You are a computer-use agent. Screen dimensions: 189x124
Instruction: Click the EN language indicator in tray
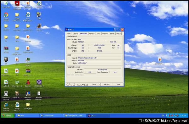[163, 116]
